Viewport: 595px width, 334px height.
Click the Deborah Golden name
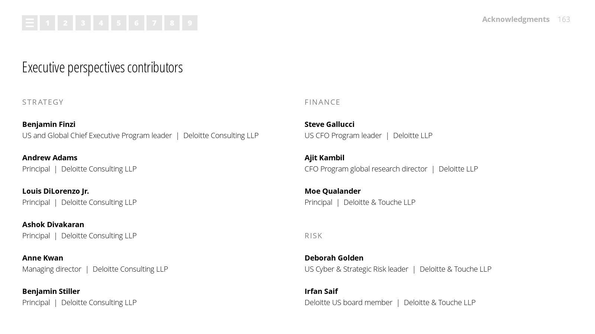[334, 258]
